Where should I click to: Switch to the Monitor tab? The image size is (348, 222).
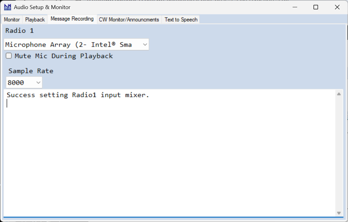click(x=12, y=19)
